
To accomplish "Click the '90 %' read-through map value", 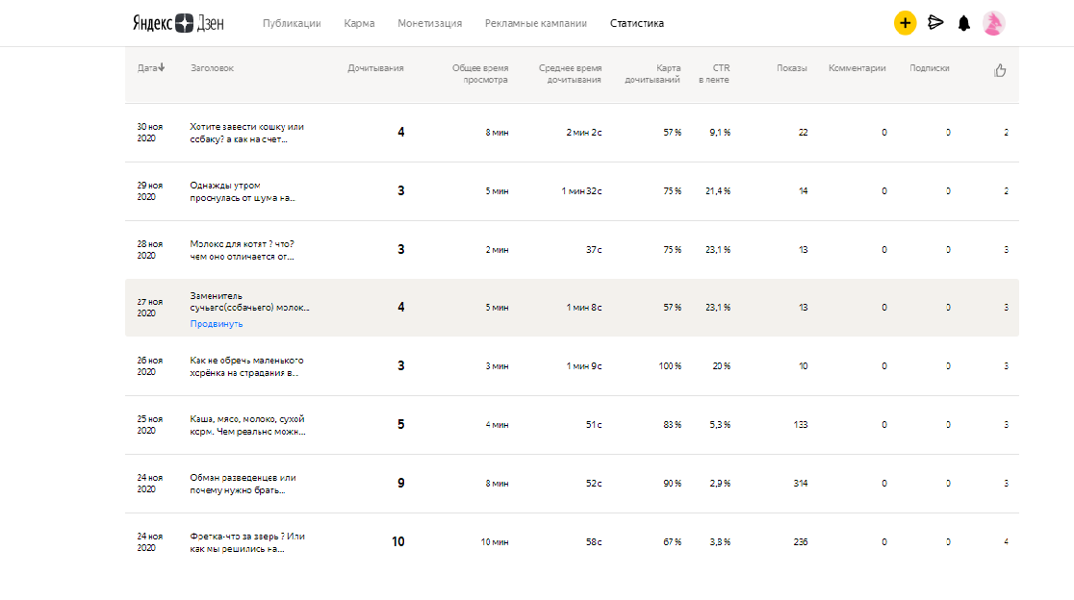I will click(x=672, y=483).
